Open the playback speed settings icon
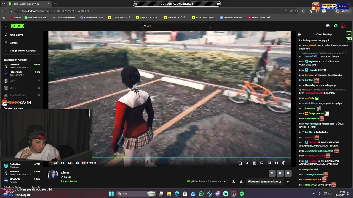The height and width of the screenshot is (198, 353). coord(284,163)
